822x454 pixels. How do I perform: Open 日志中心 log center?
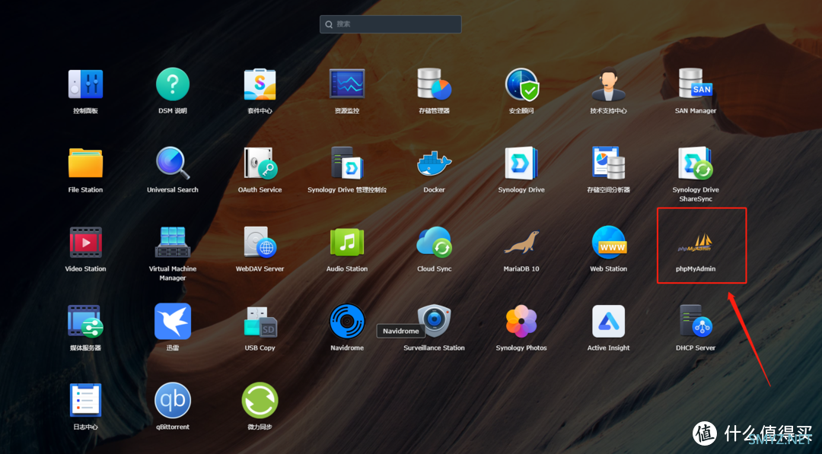click(85, 401)
